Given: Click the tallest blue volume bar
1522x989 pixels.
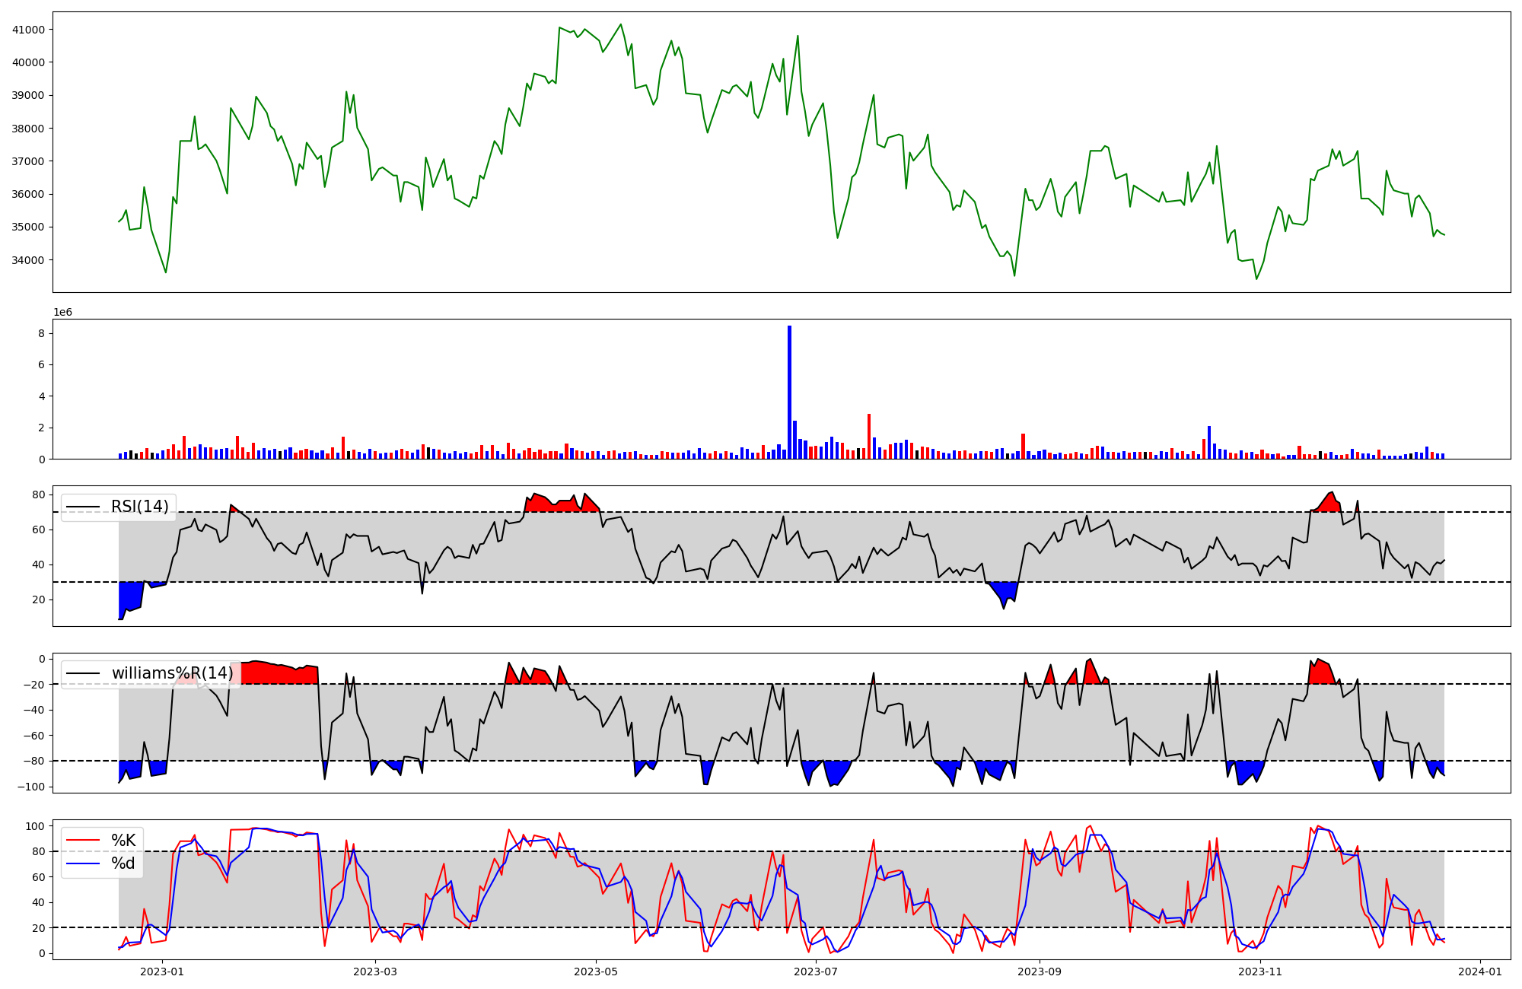Looking at the screenshot, I should [x=789, y=392].
